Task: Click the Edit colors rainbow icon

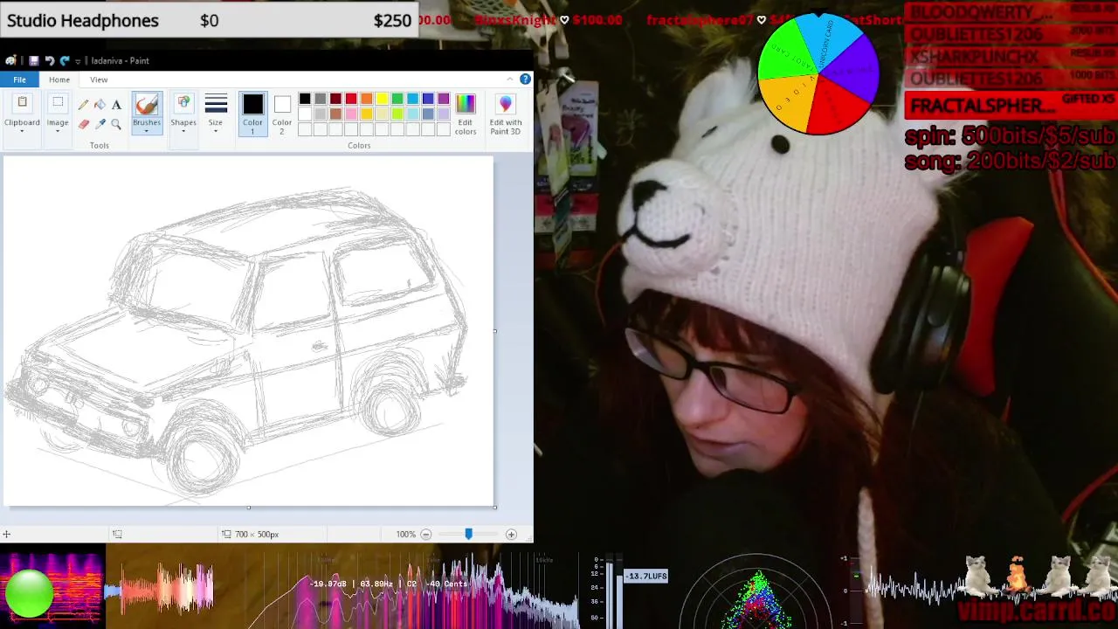Action: [466, 104]
